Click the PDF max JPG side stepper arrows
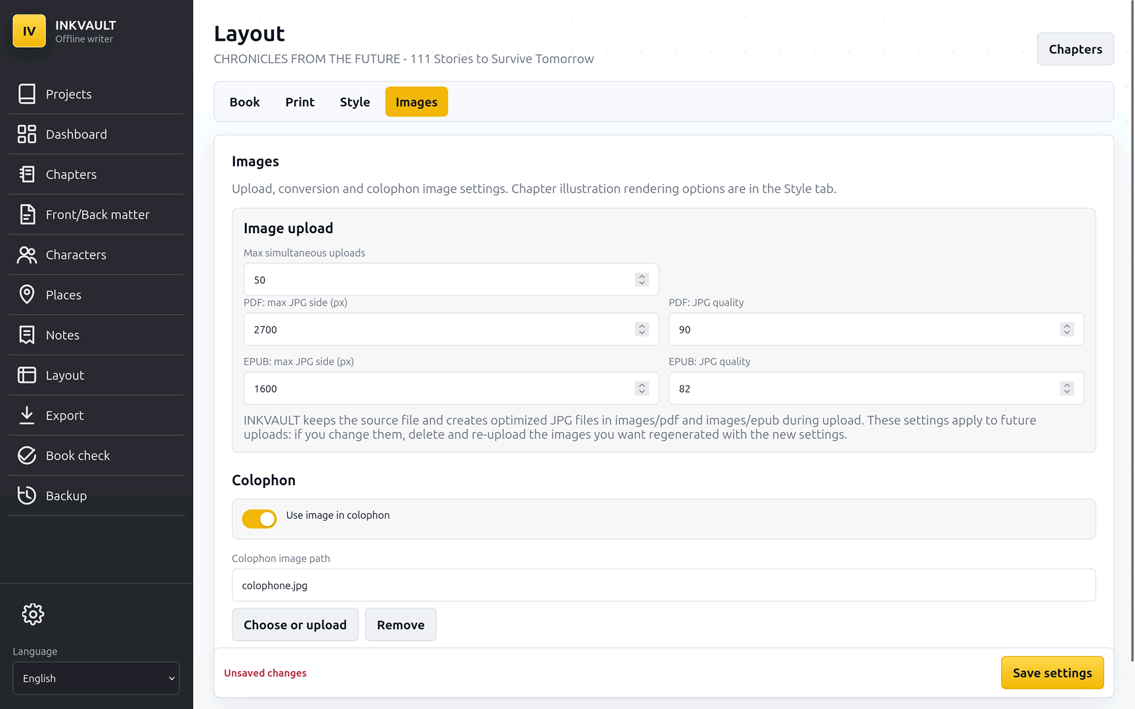Viewport: 1135px width, 709px height. pos(642,330)
